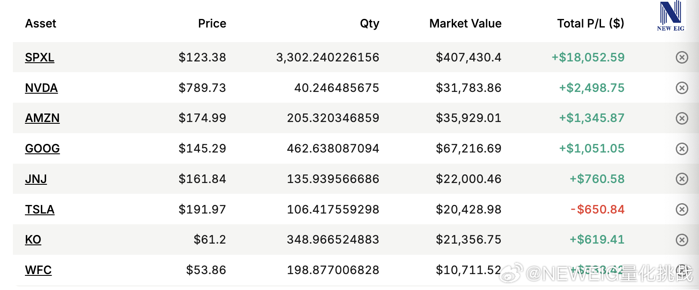
Task: Remove the KO holding using its X icon
Action: point(682,240)
